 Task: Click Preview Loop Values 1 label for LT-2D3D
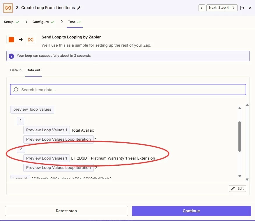47,158
